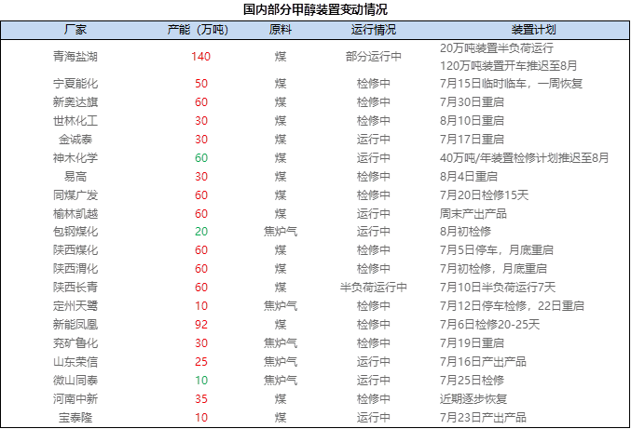
Task: Click the capacity value 25
Action: coord(201,361)
